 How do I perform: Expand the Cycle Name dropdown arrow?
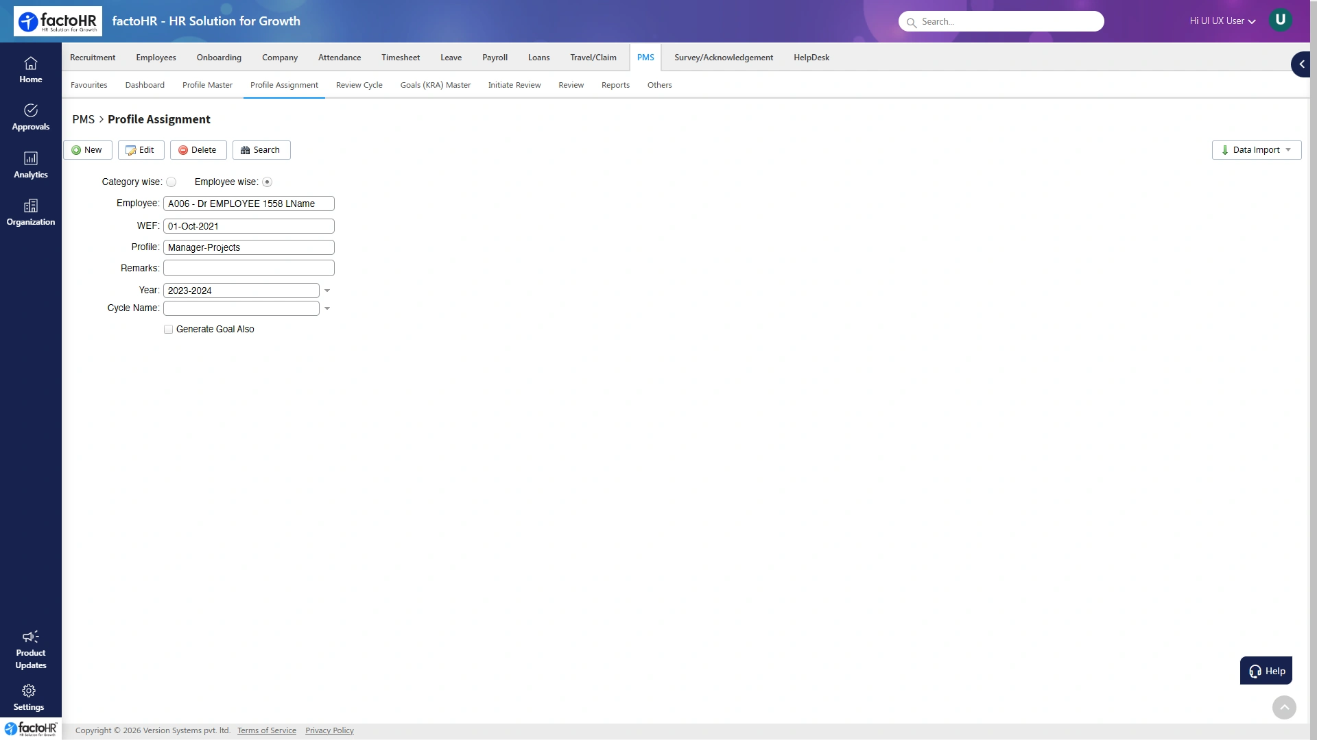327,309
